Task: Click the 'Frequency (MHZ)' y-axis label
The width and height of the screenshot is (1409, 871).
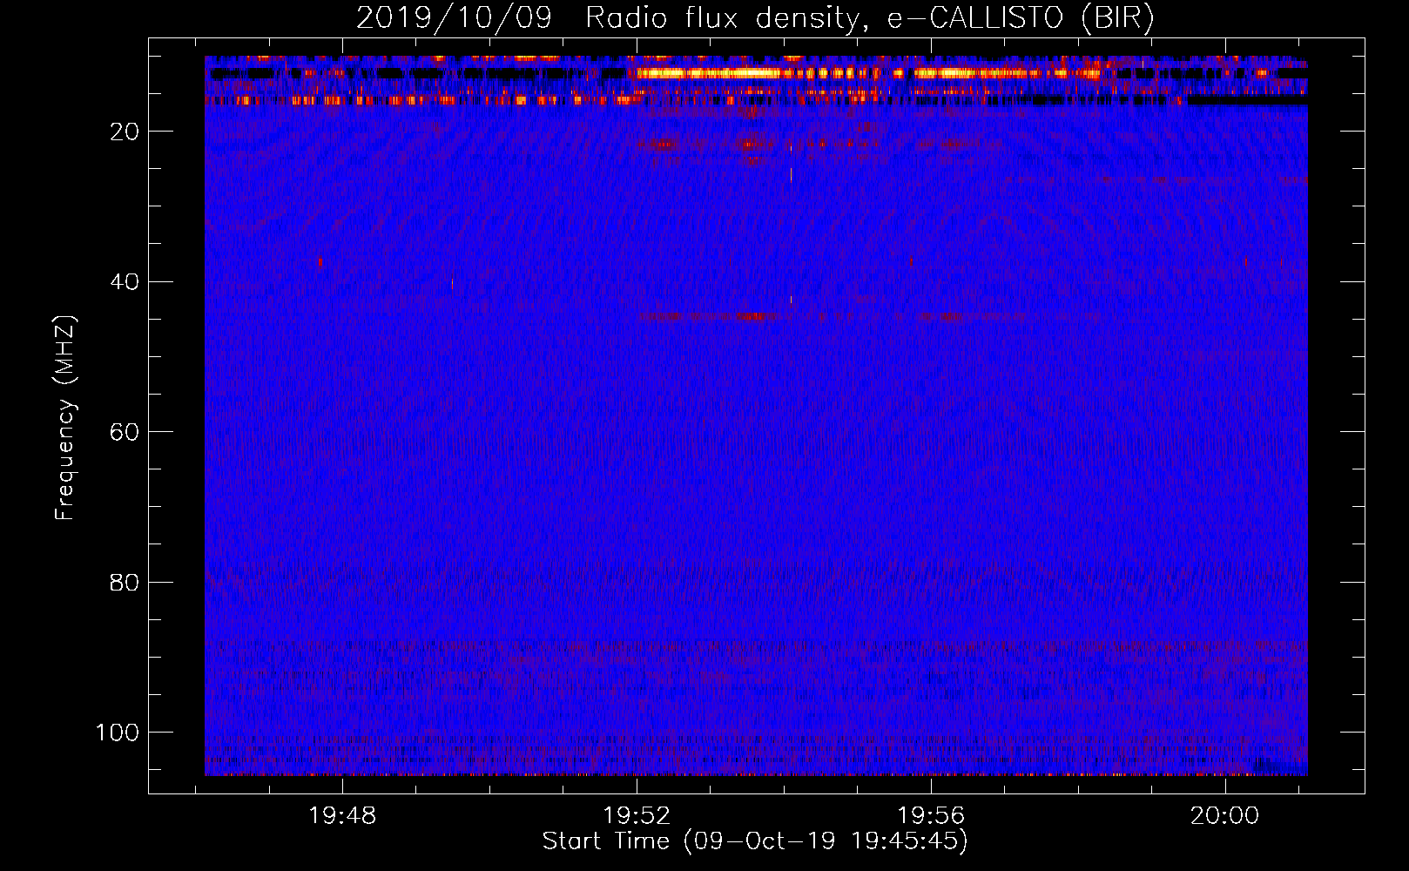Action: pos(65,418)
